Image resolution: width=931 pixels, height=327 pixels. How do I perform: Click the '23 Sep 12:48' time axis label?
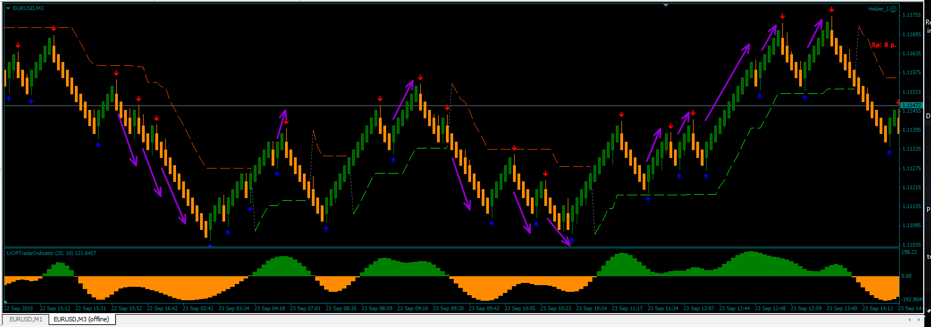pos(771,309)
